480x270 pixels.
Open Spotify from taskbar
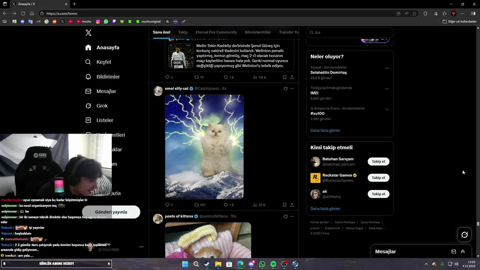coord(273,264)
